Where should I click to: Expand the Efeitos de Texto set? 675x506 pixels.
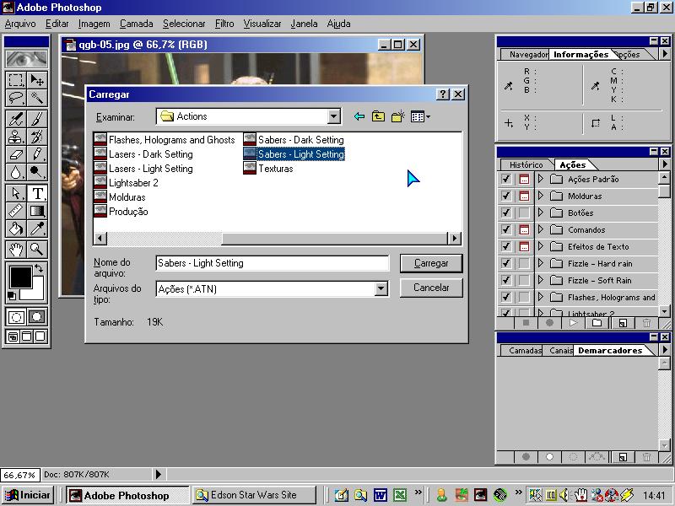tap(541, 246)
